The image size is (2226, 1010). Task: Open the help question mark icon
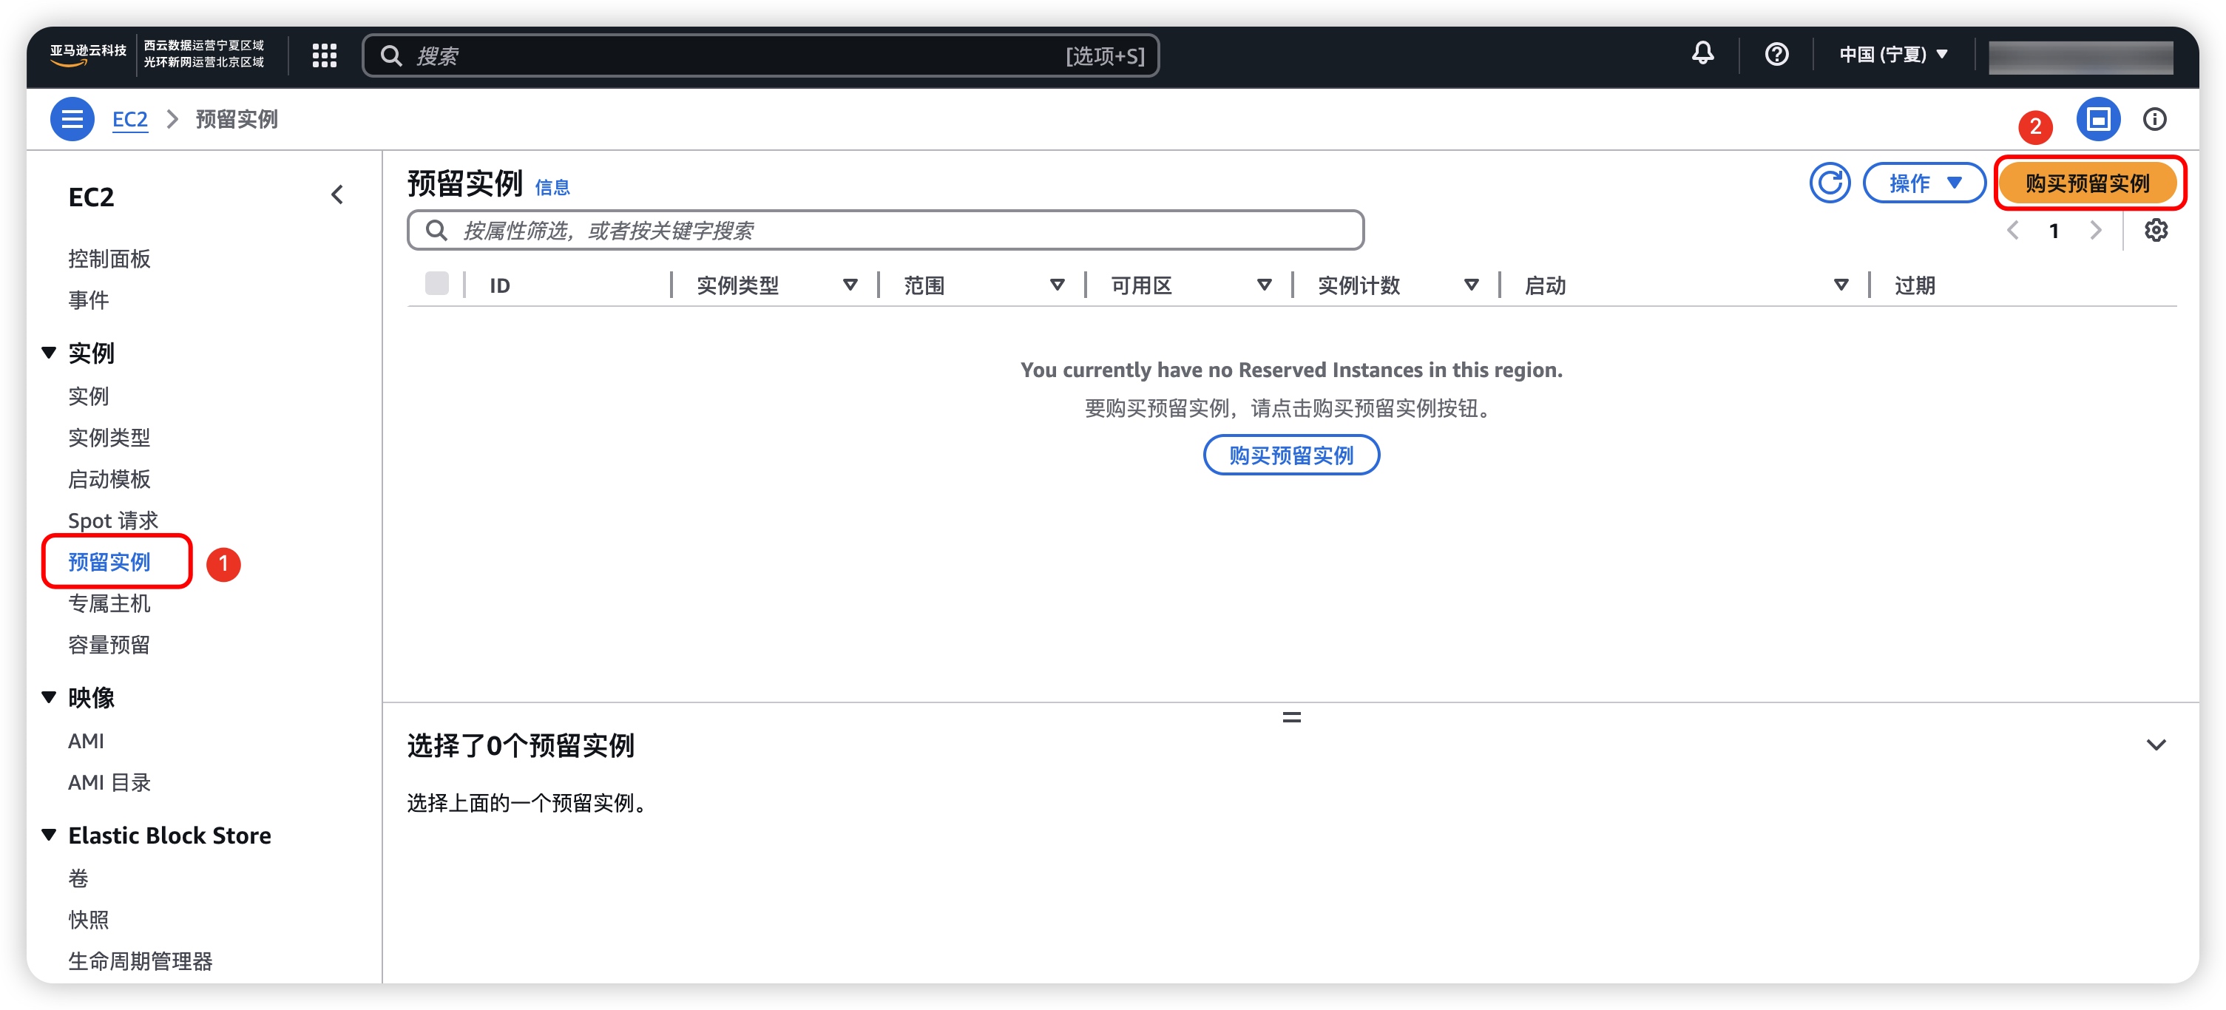tap(1776, 55)
